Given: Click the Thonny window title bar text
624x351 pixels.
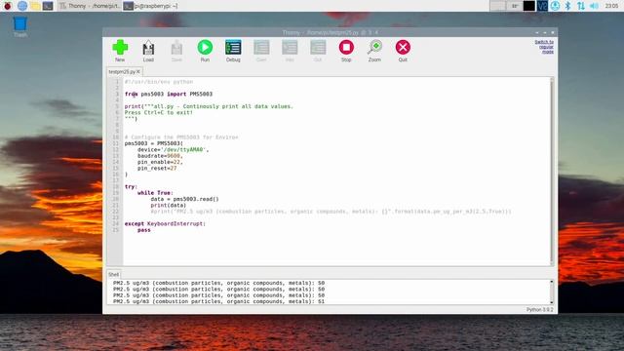Looking at the screenshot, I should coord(330,32).
